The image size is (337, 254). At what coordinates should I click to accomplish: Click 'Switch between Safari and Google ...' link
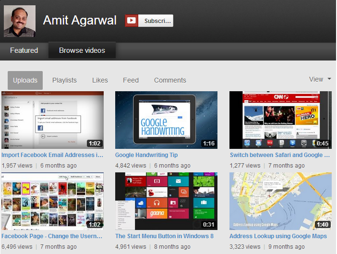(x=280, y=155)
